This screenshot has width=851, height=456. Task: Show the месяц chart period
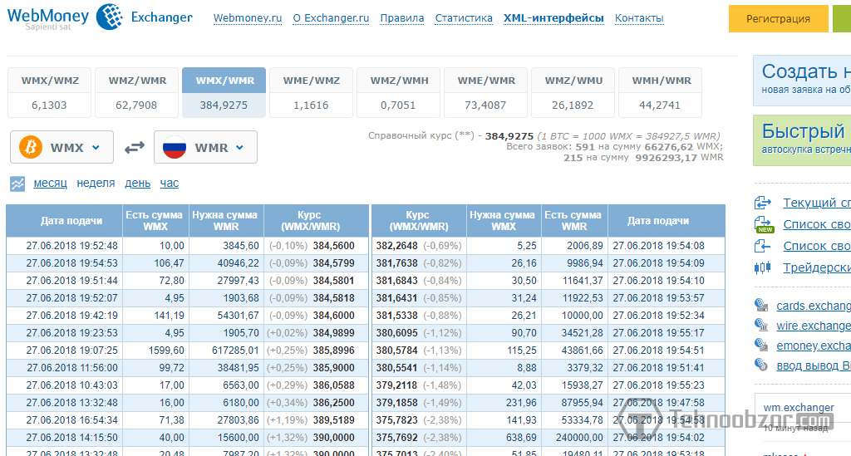(51, 184)
